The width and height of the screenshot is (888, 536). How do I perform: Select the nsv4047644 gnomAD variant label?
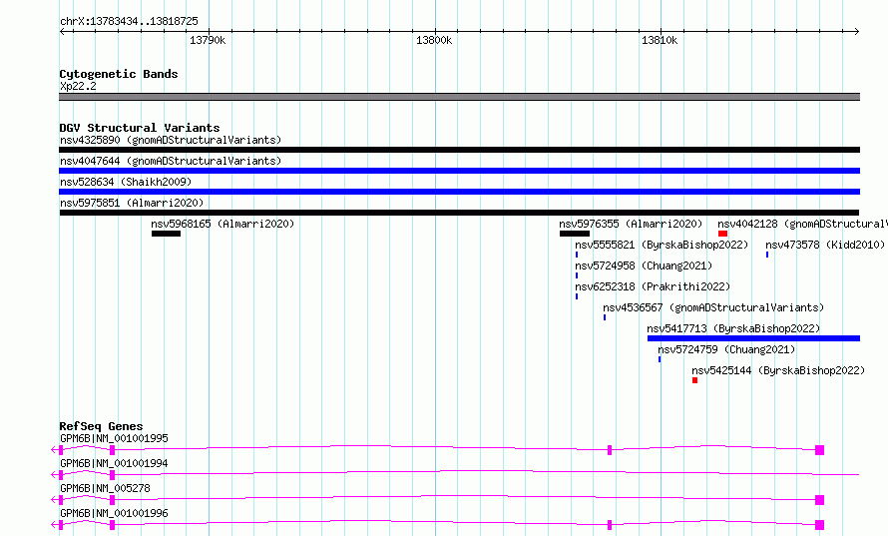(x=171, y=161)
